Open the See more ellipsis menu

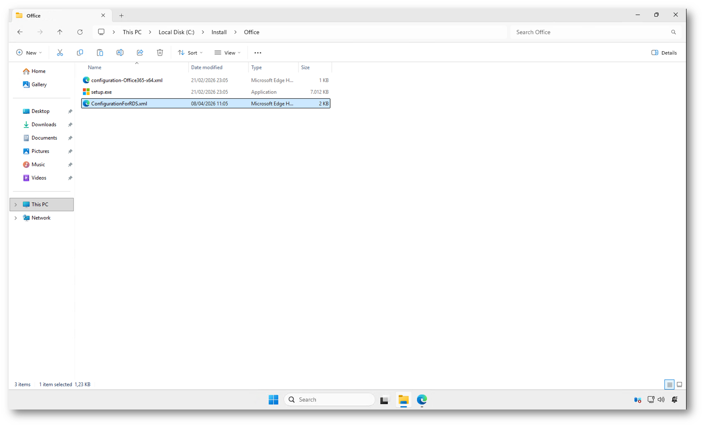[x=258, y=52]
